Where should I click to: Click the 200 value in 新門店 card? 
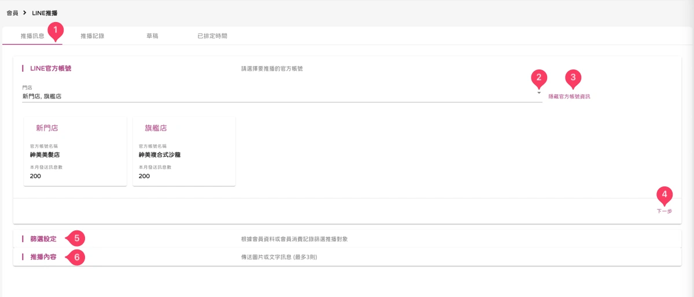(35, 176)
